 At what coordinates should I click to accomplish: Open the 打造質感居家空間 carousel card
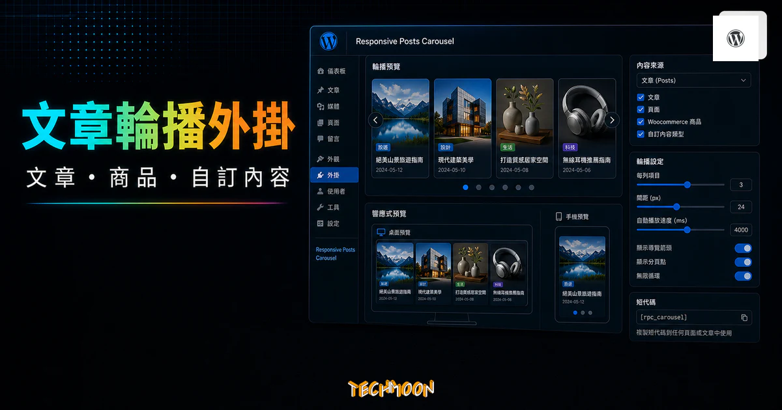pos(525,128)
